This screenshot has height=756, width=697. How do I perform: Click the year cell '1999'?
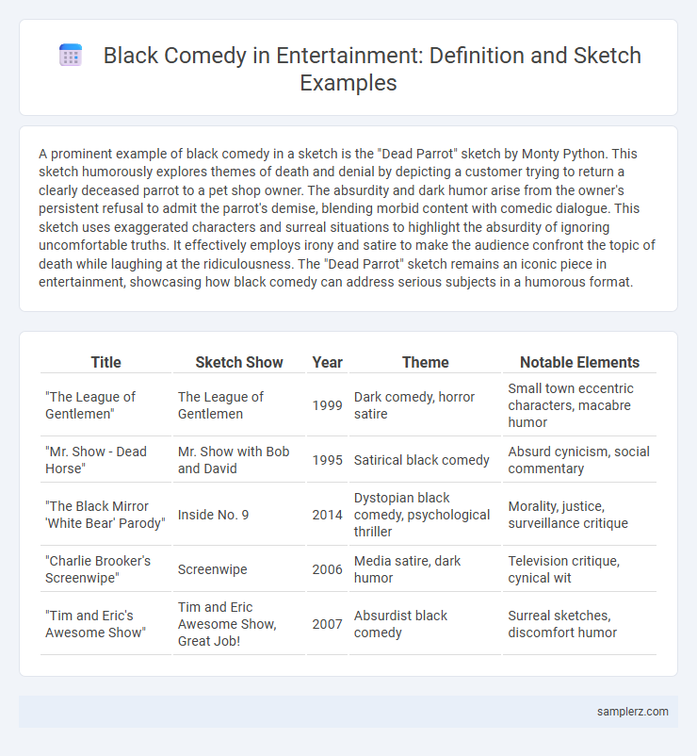[327, 405]
